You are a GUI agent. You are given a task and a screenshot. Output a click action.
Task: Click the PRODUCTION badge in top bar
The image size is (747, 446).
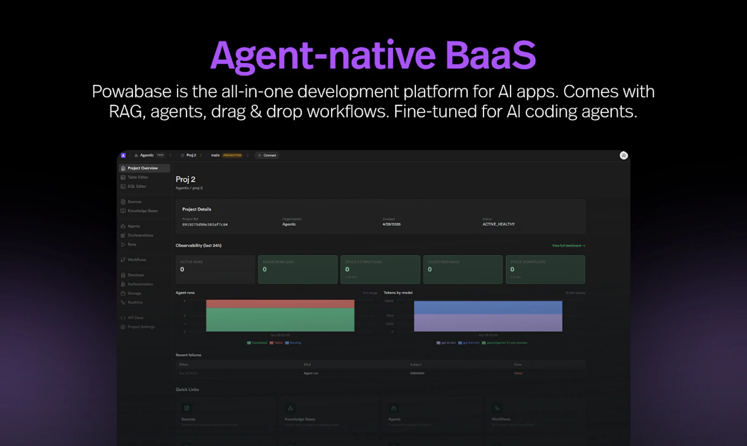(x=233, y=156)
